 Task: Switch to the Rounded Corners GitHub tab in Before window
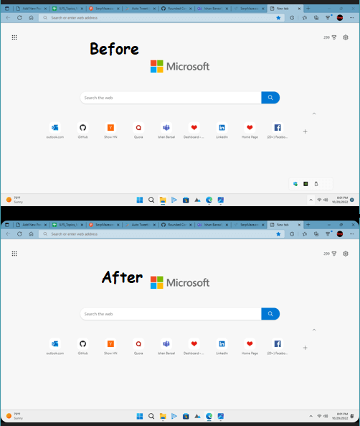coord(176,9)
